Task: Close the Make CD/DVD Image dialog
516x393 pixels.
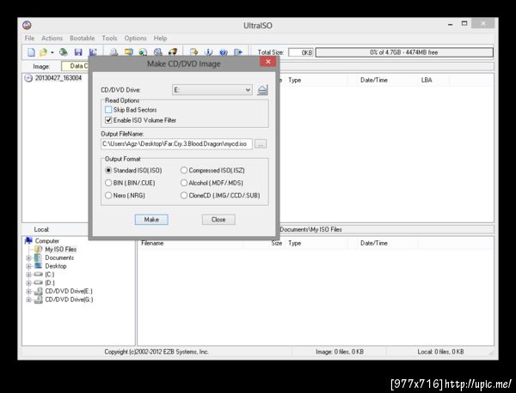Action: (x=267, y=62)
